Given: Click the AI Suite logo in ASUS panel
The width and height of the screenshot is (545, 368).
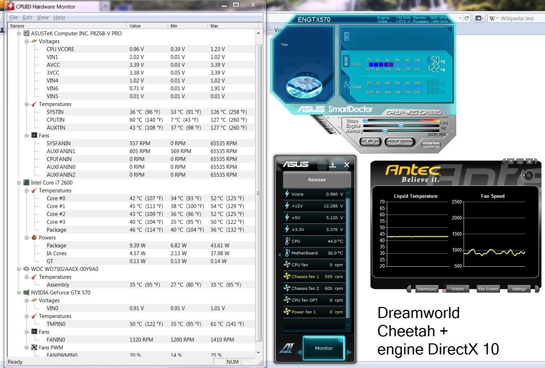Looking at the screenshot, I should tap(286, 348).
